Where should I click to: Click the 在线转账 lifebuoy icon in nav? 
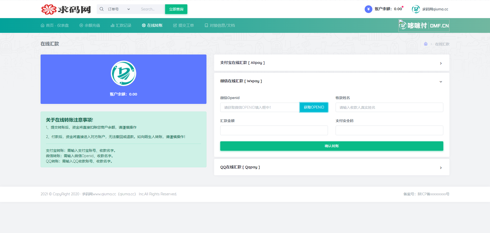point(144,25)
